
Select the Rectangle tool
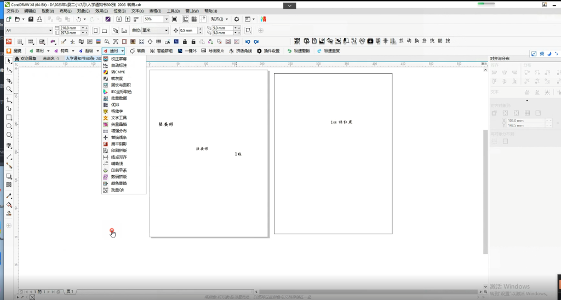[9, 117]
